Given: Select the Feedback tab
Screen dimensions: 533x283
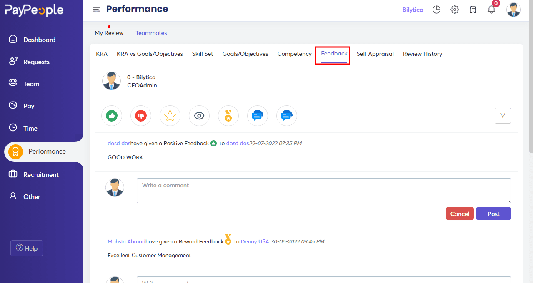Looking at the screenshot, I should click(x=334, y=54).
